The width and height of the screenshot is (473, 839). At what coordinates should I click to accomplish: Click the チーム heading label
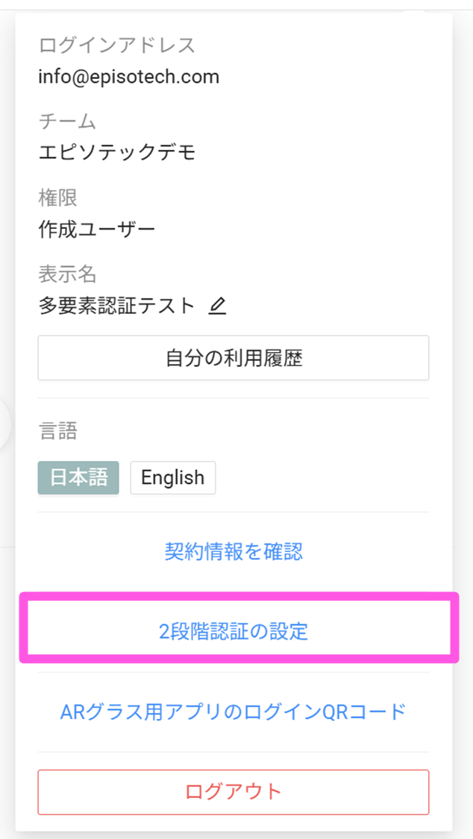pos(67,122)
